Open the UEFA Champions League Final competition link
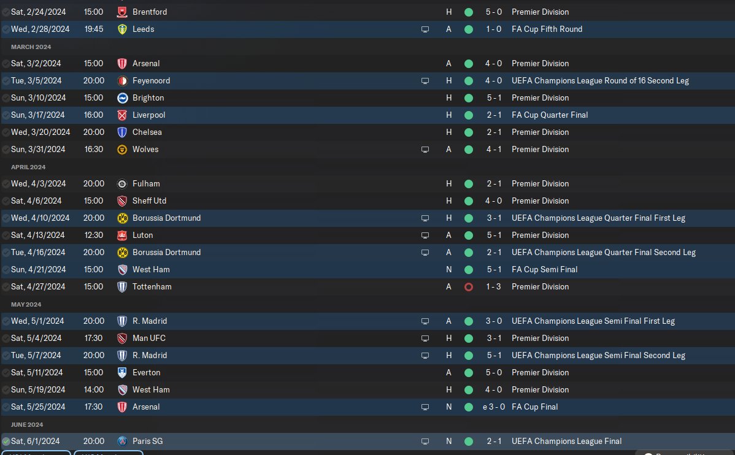Image resolution: width=735 pixels, height=455 pixels. click(566, 442)
